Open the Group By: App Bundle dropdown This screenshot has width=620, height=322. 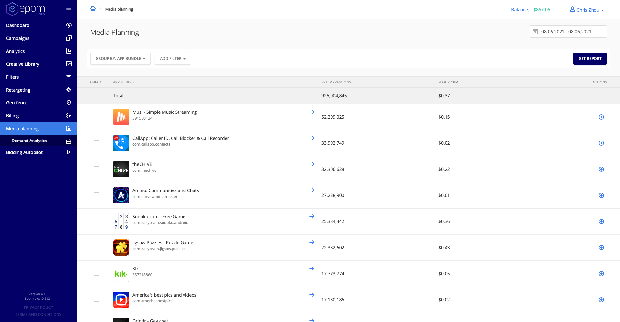pyautogui.click(x=121, y=59)
